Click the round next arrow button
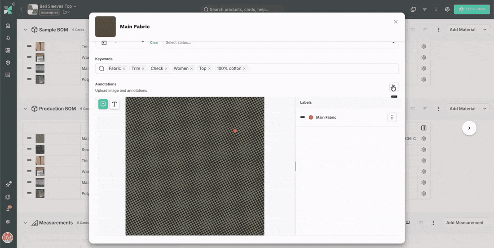 [x=469, y=128]
